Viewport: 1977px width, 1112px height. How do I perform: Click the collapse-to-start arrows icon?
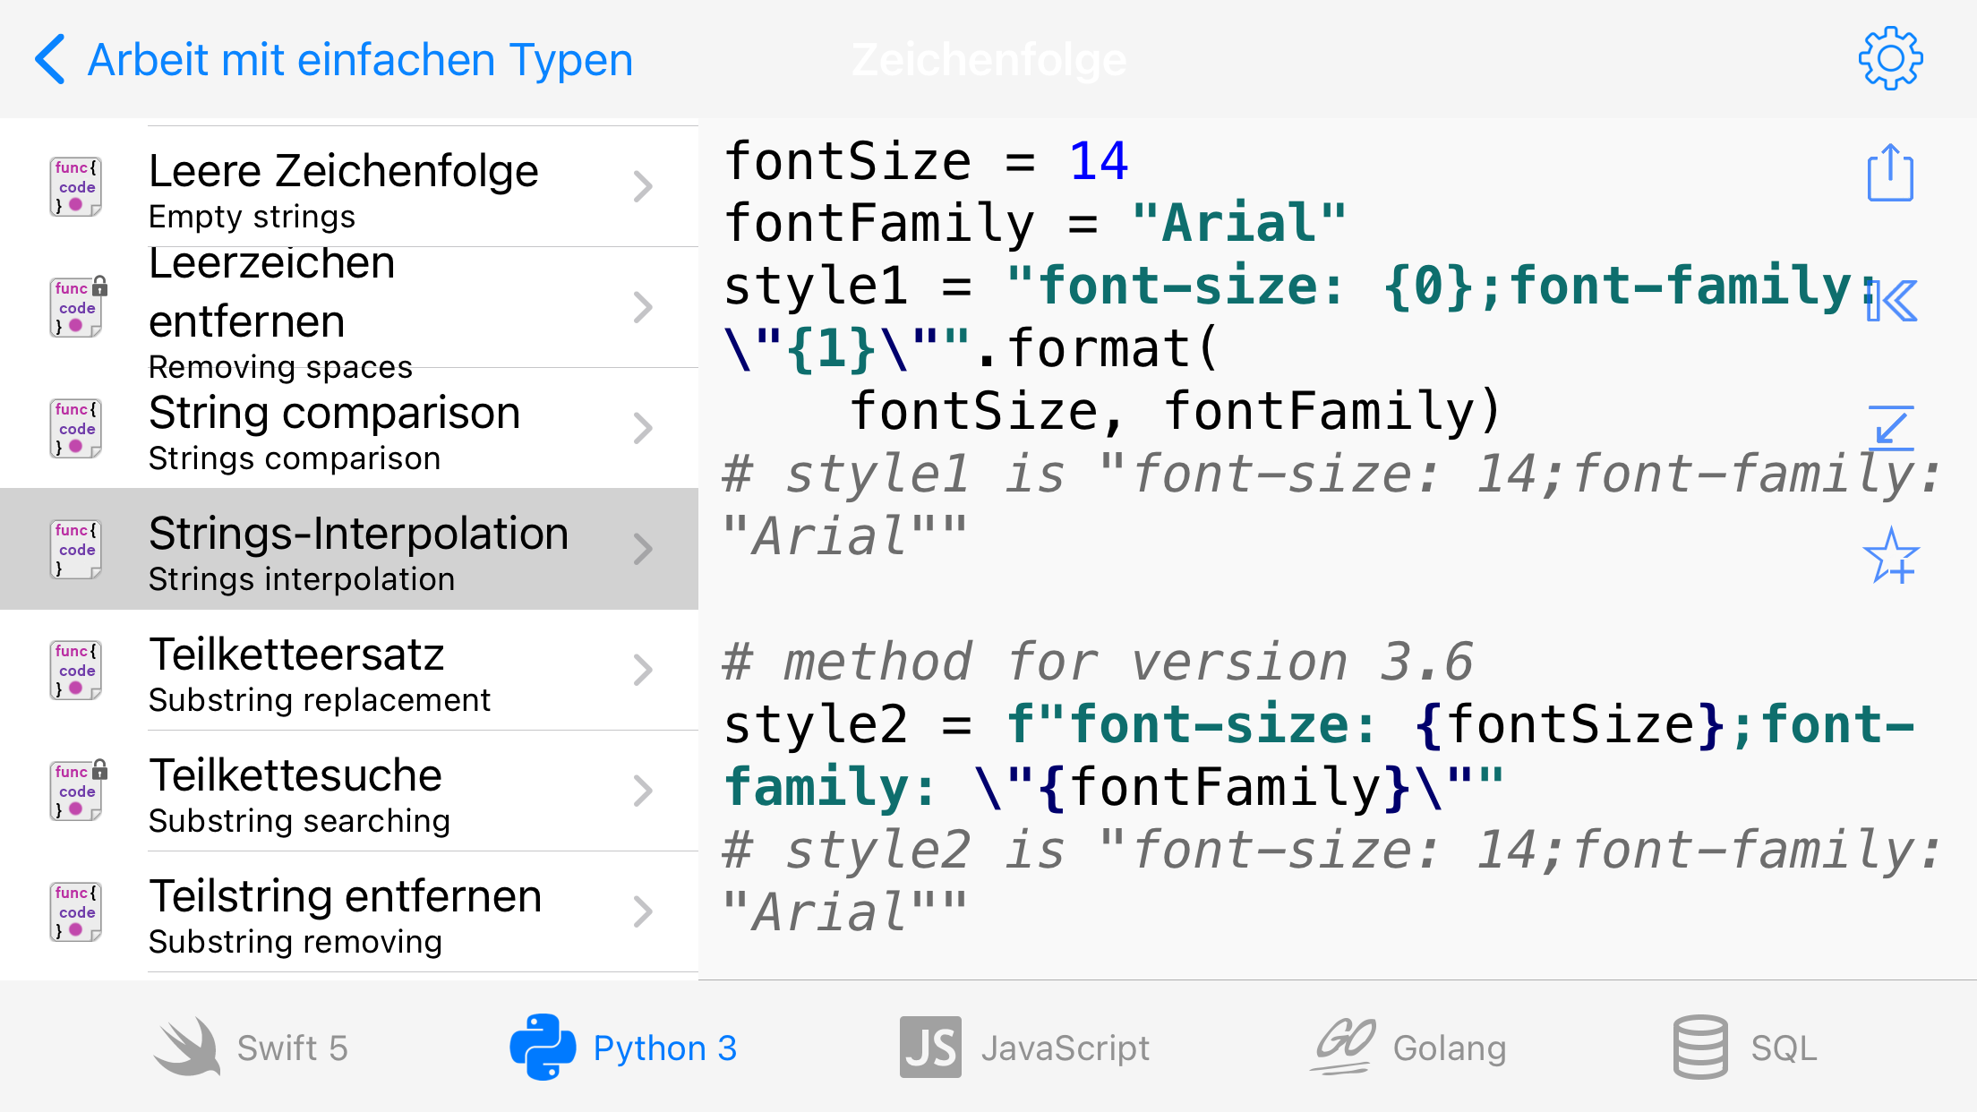click(1890, 301)
